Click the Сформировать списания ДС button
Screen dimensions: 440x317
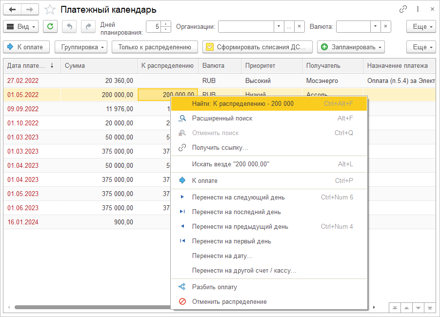[x=257, y=47]
